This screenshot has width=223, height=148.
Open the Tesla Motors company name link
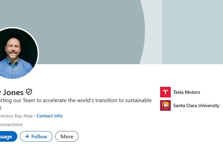coord(186,92)
